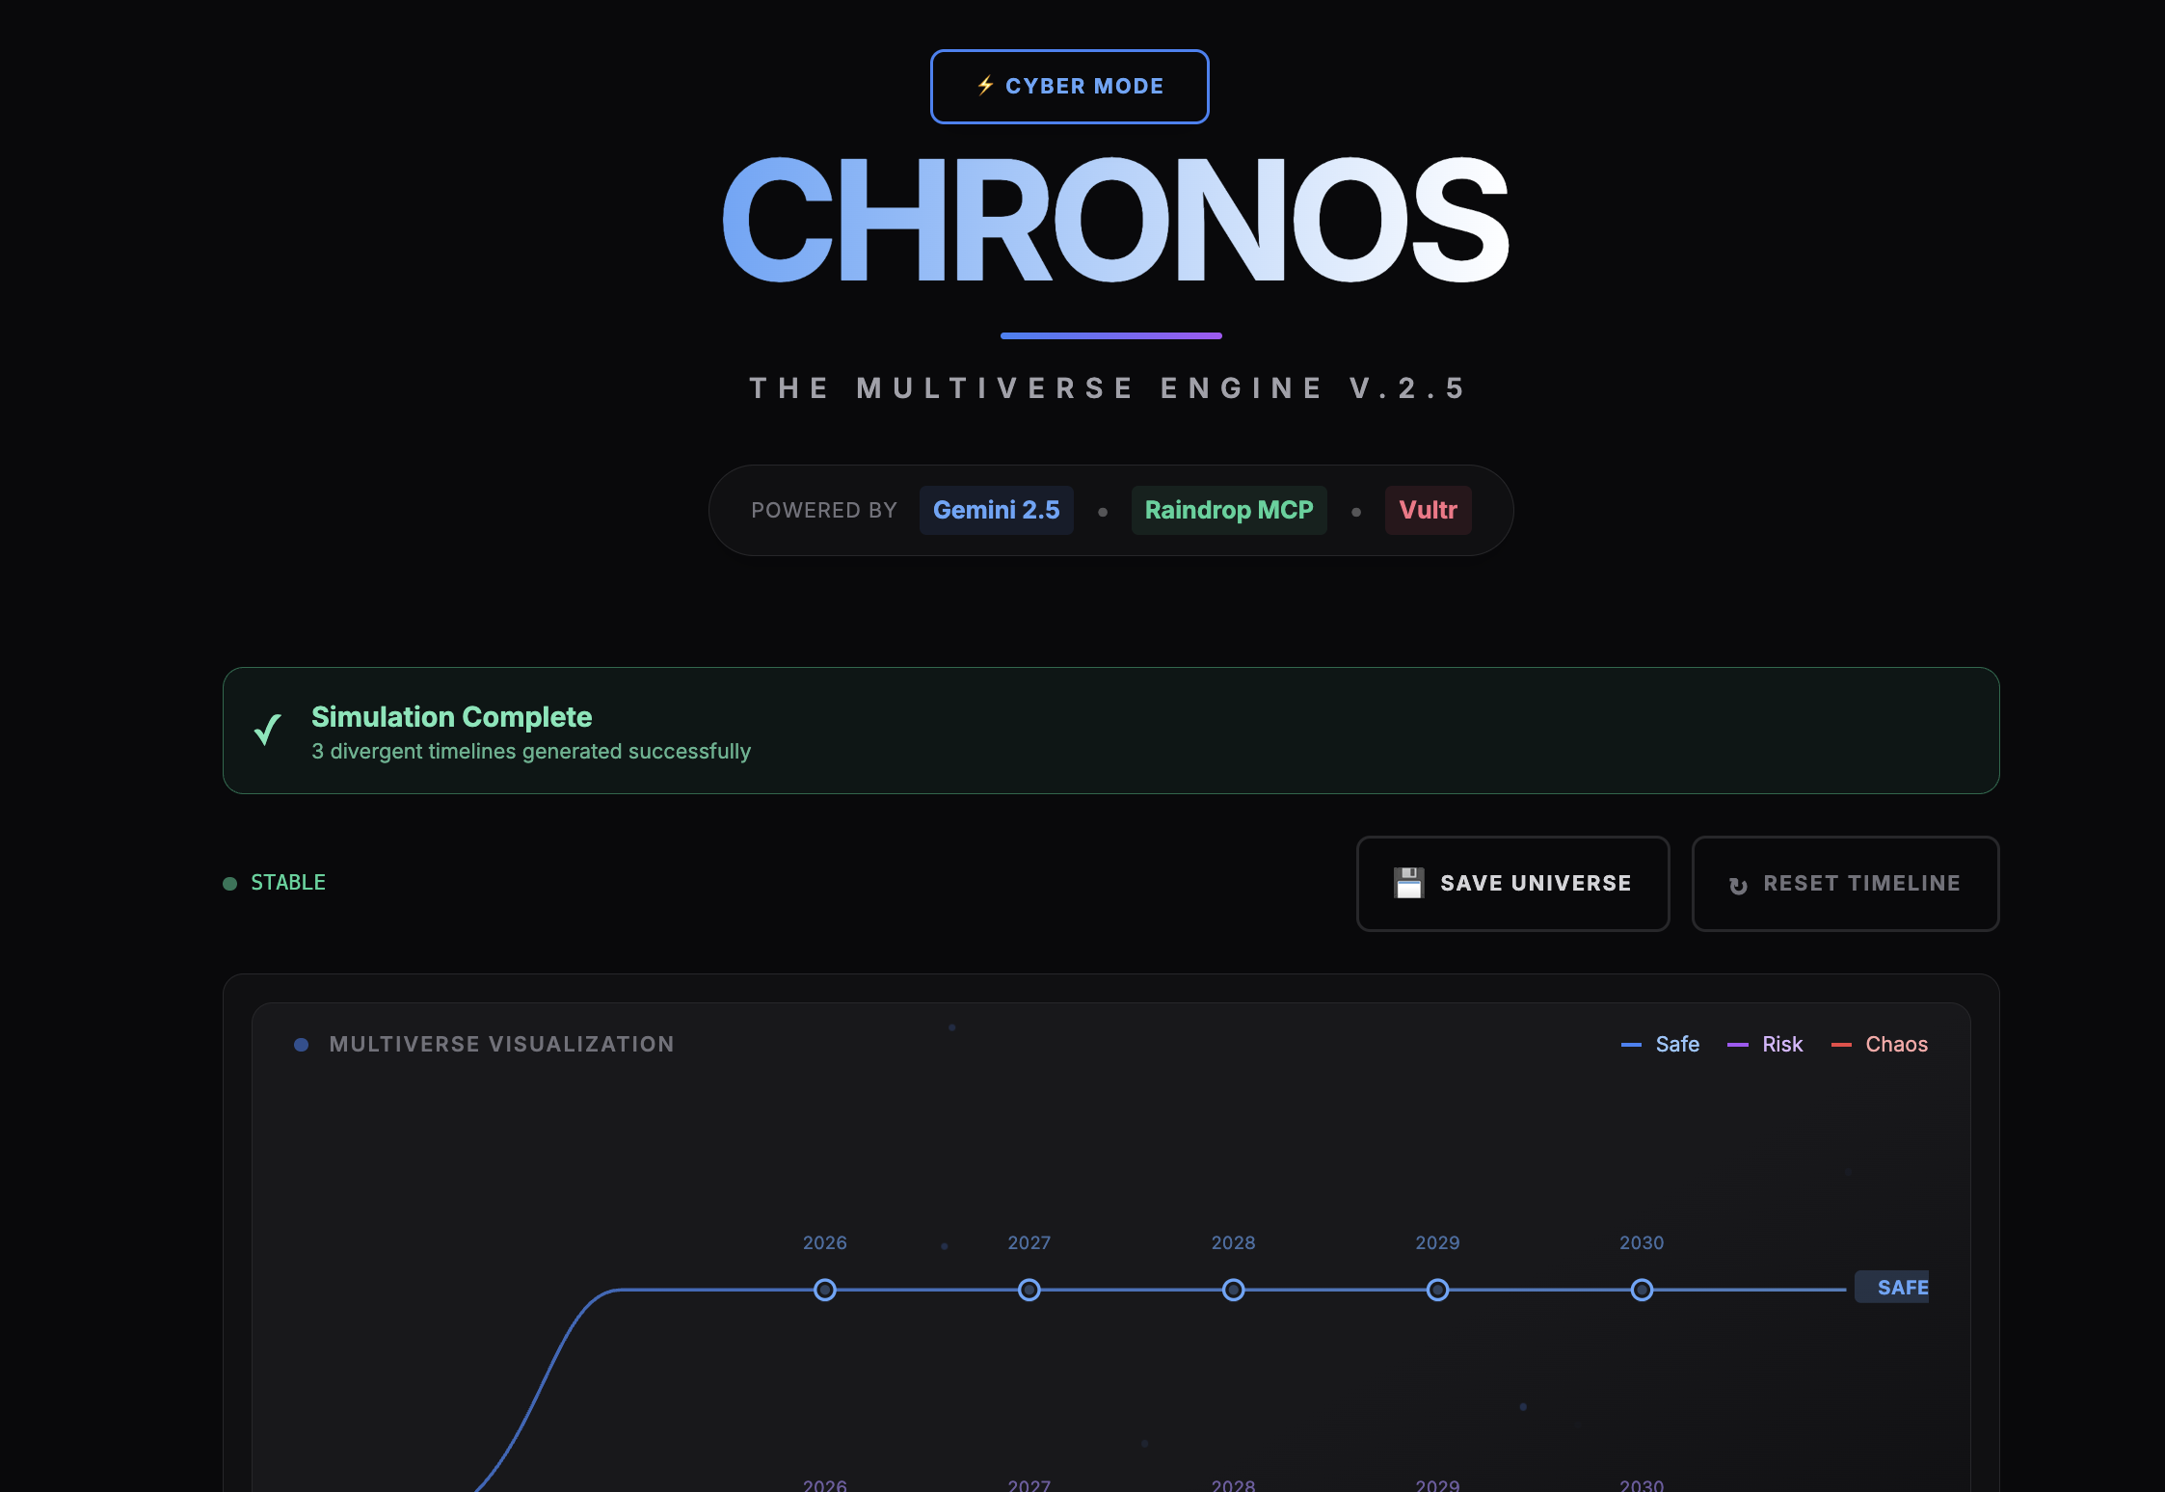The height and width of the screenshot is (1492, 2165).
Task: Click the 2029 marker on Safe timeline
Action: click(x=1437, y=1290)
